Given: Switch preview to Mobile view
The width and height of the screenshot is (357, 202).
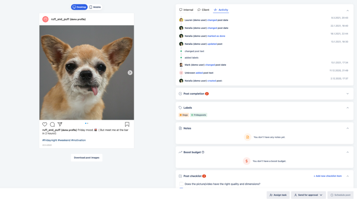Looking at the screenshot, I should pos(95,7).
